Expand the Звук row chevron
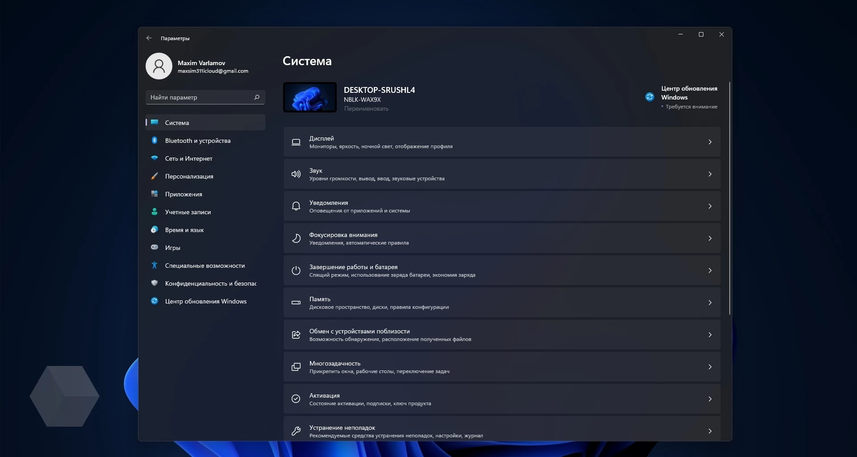Image resolution: width=857 pixels, height=457 pixels. tap(710, 174)
